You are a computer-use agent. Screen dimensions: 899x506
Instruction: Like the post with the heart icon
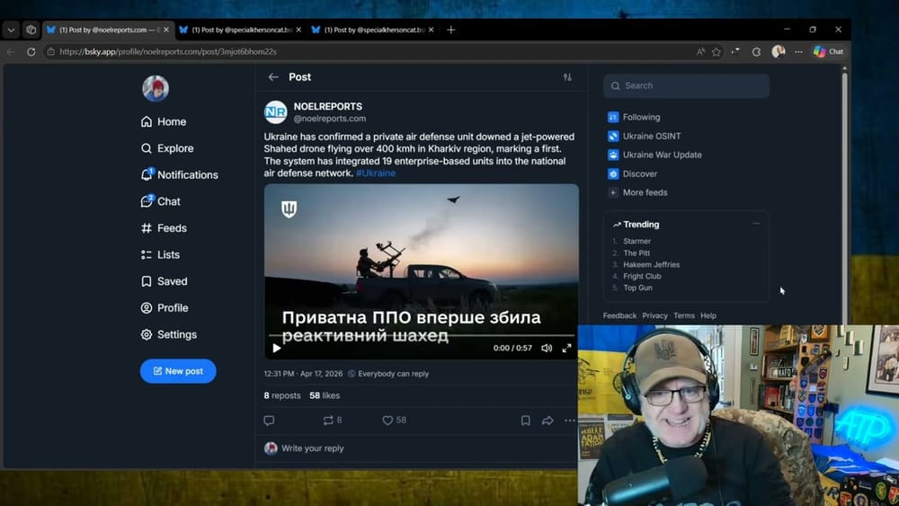pyautogui.click(x=388, y=420)
